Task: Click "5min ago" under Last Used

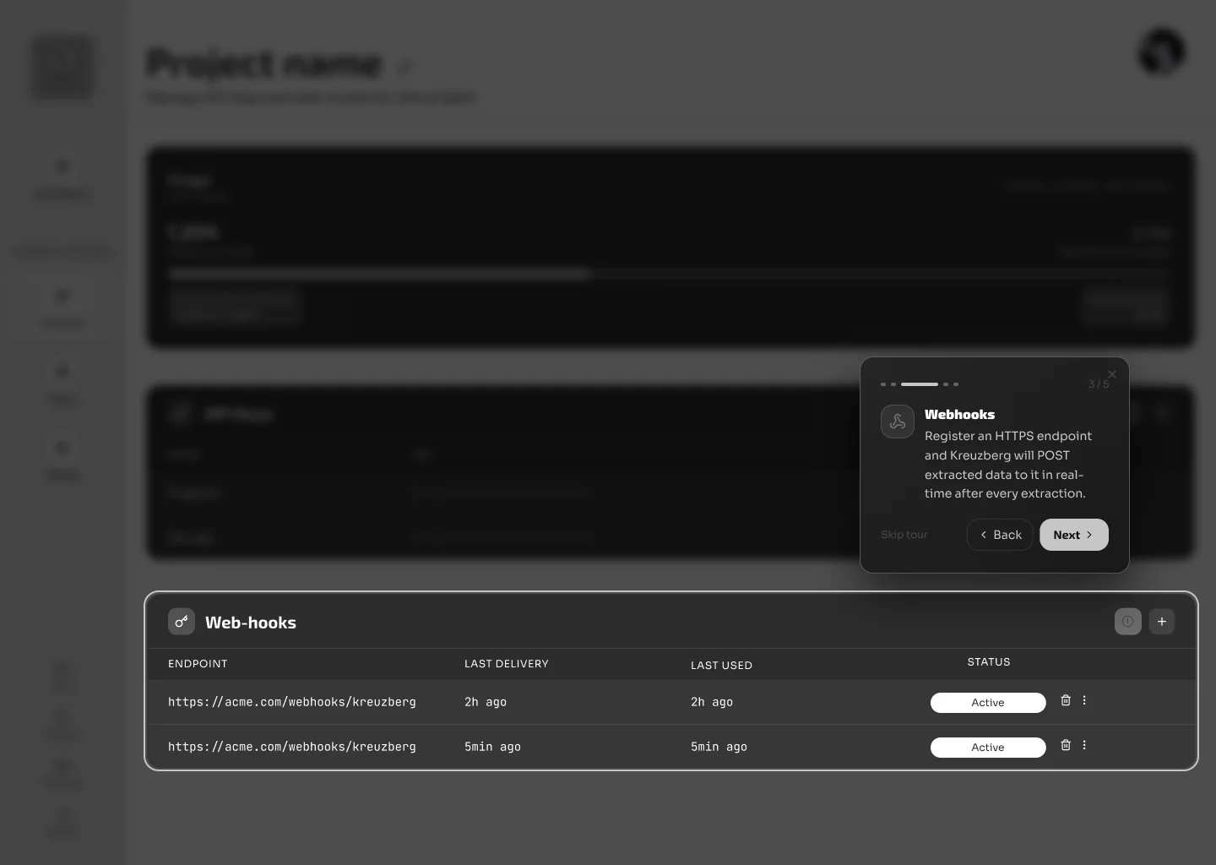Action: (x=719, y=747)
